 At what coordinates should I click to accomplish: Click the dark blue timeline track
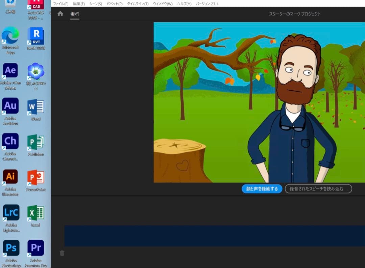(215, 236)
